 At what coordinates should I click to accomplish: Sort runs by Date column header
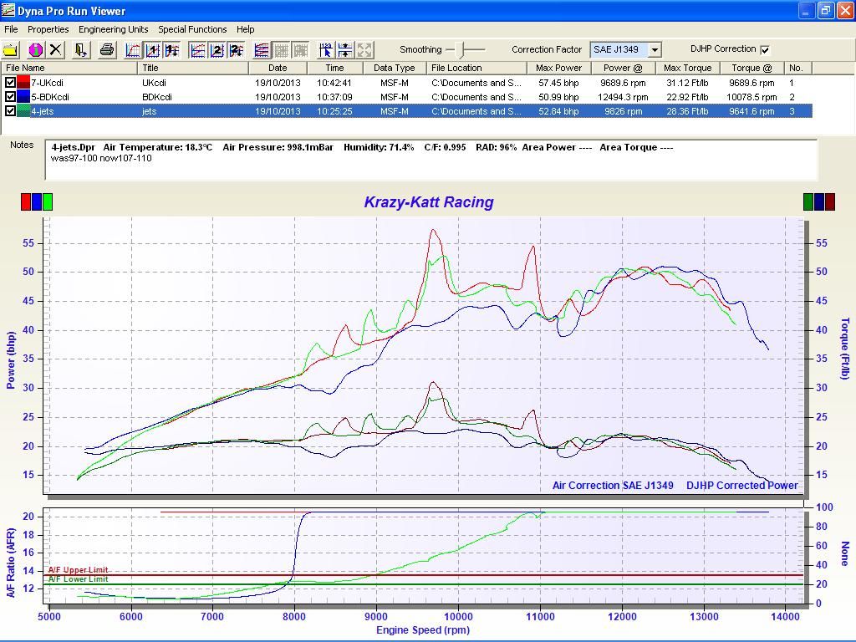pos(278,68)
